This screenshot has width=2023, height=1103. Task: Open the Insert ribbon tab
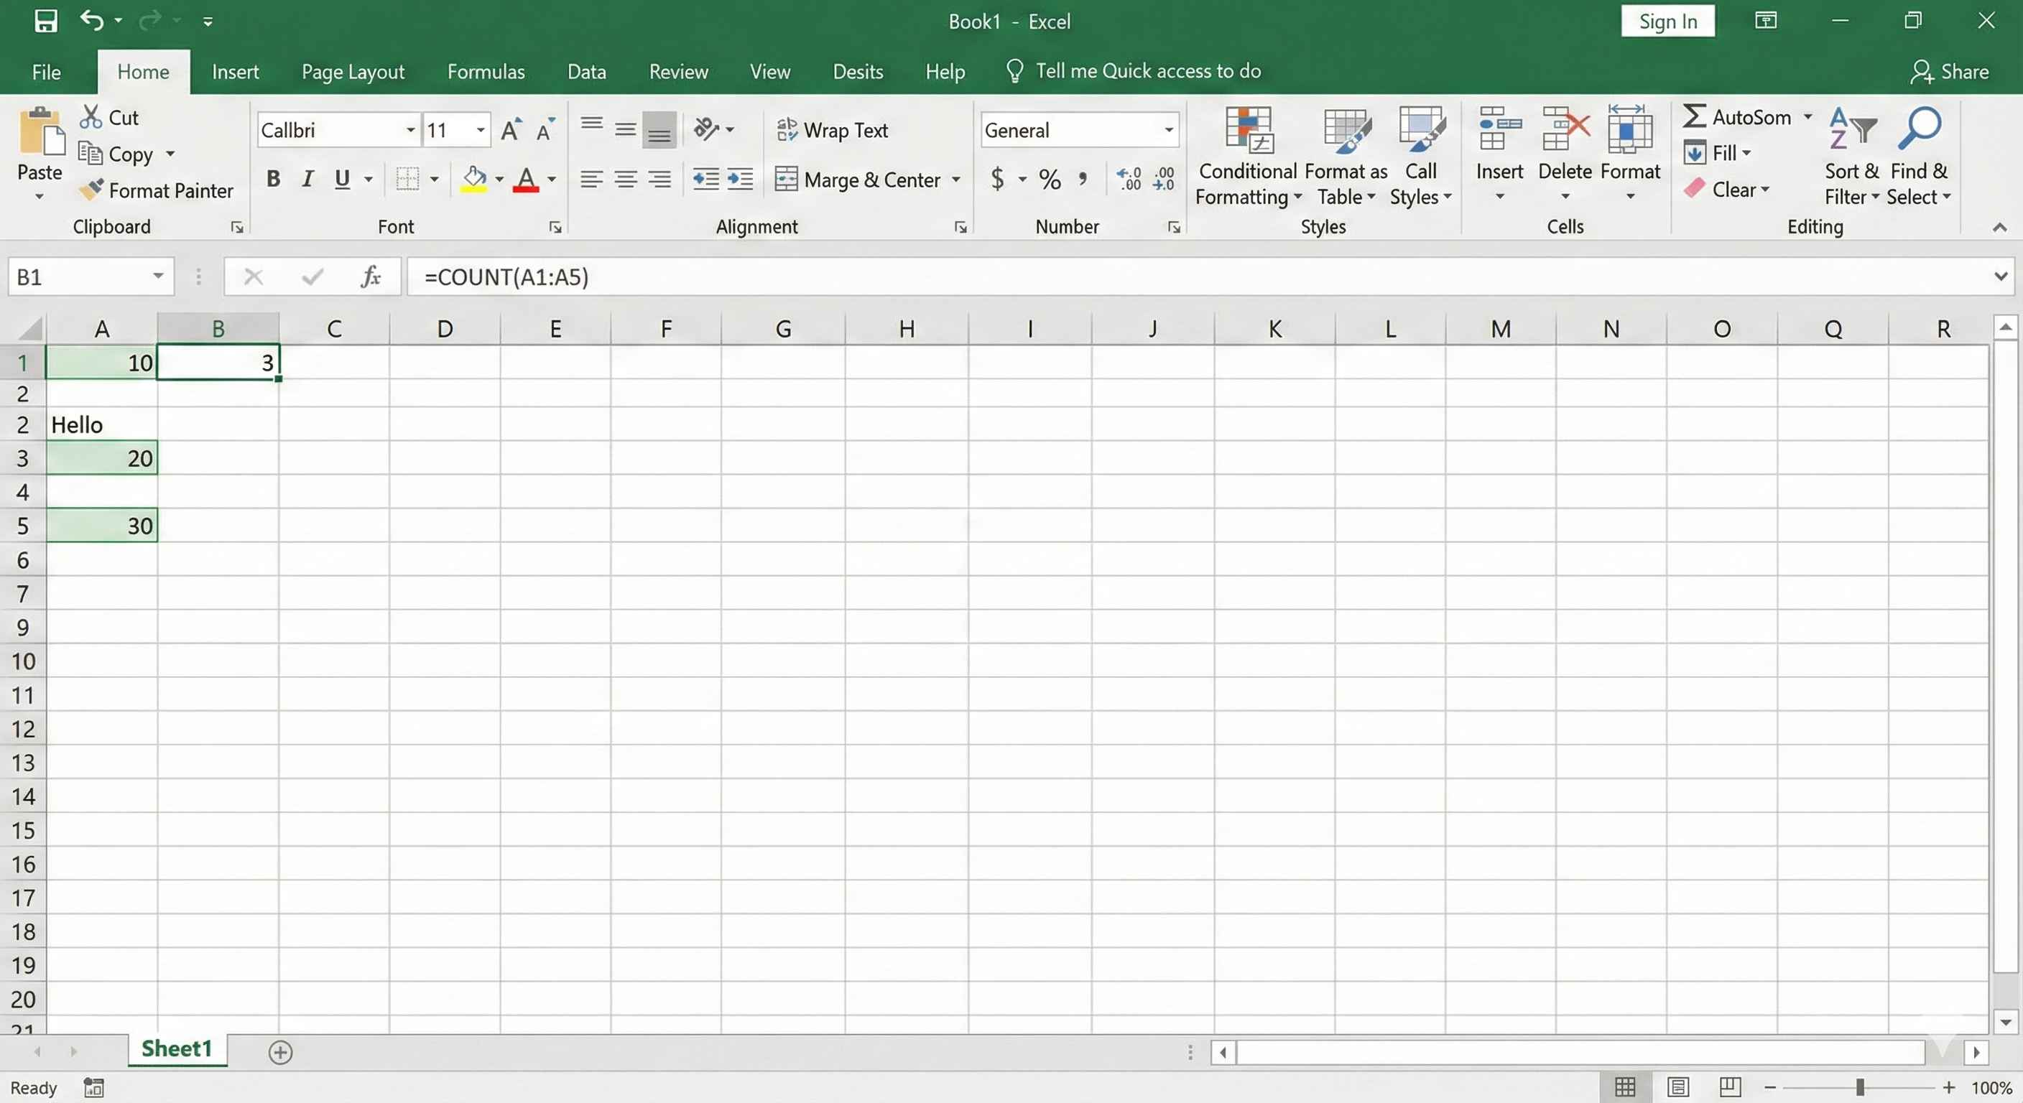click(236, 70)
